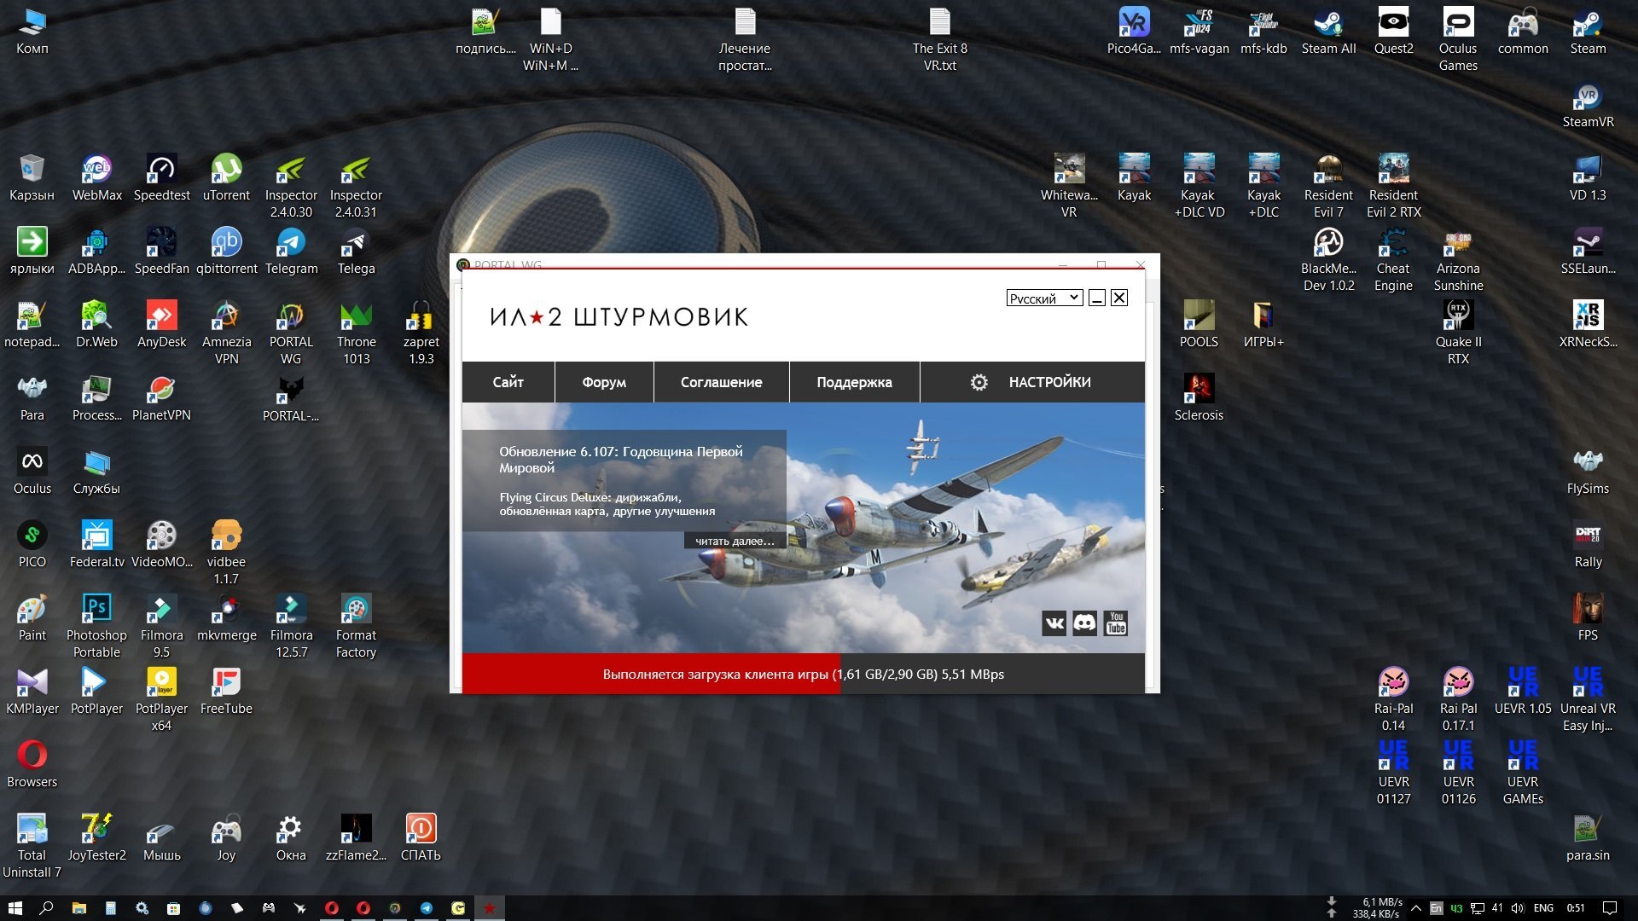
Task: Open the Форум tab in launcher
Action: tap(604, 382)
